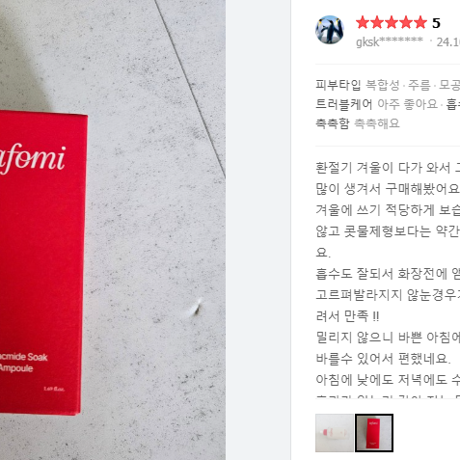Select the red box review thumbnail
This screenshot has width=460, height=460.
(x=374, y=433)
